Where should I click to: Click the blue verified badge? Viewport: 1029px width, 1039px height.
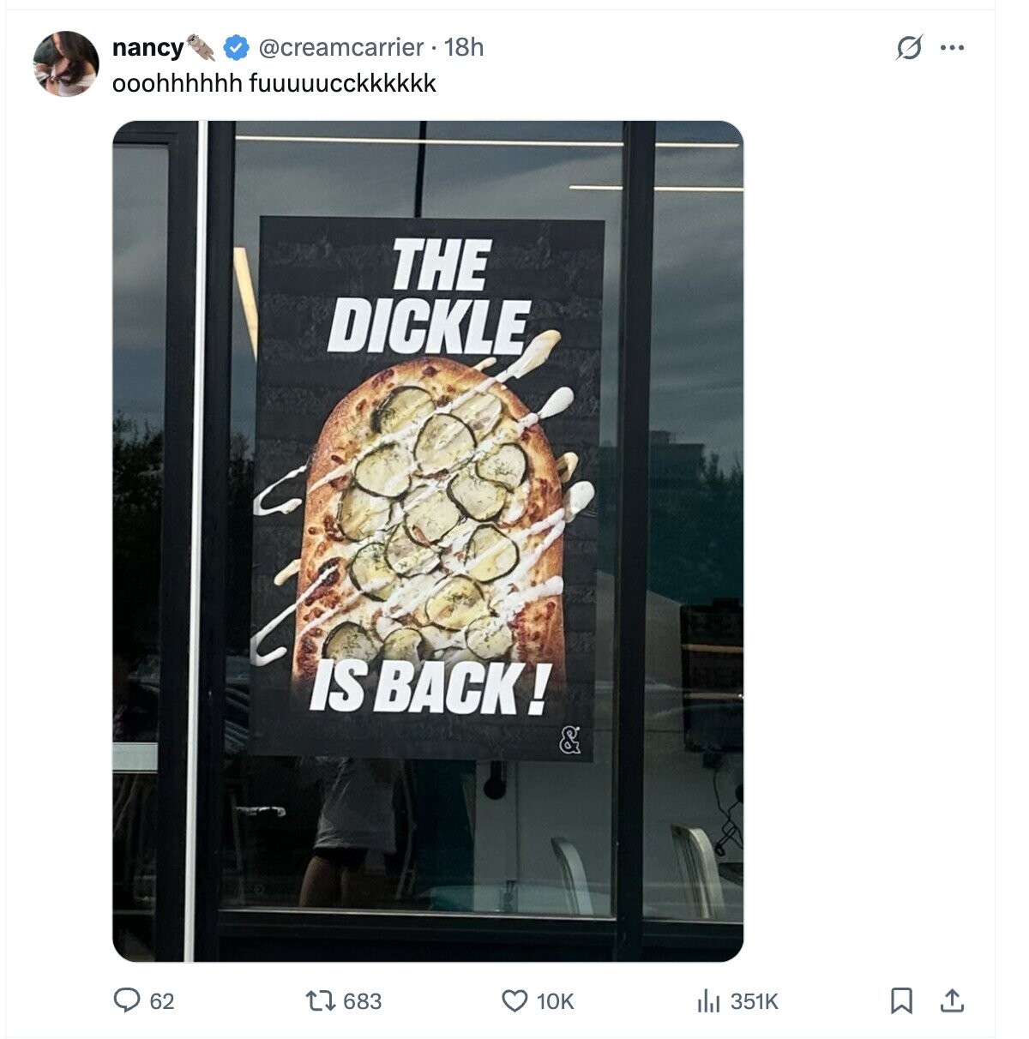[x=236, y=48]
